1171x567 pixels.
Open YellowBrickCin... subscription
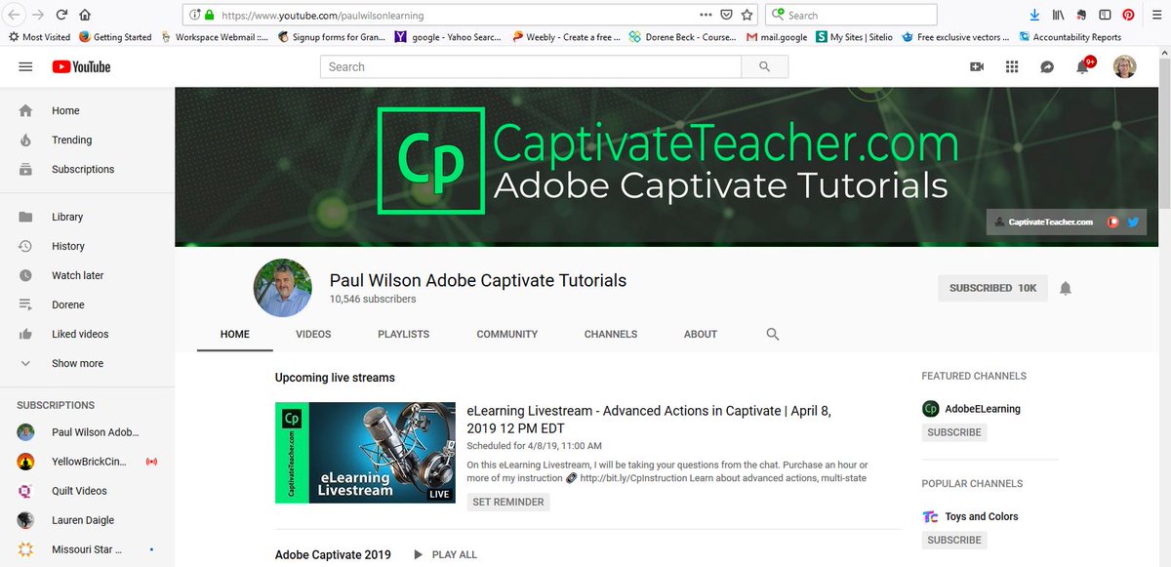click(88, 462)
